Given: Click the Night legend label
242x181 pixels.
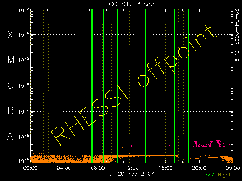Looking at the screenshot, I should 224,175.
